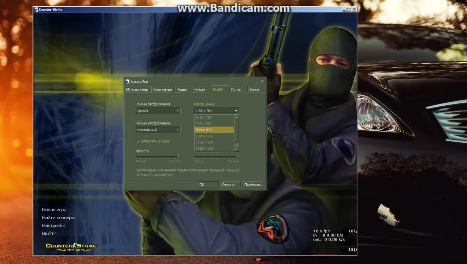Image resolution: width=467 pixels, height=264 pixels.
Task: Open Настройки from the main menu
Action: point(54,225)
